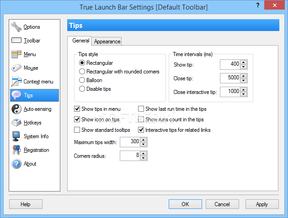Decrease Maximum tips width value
Screen dimensions: 288x218
(144, 144)
